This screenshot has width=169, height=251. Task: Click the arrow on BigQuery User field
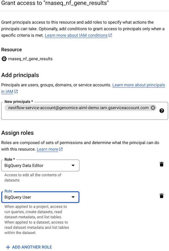click(x=73, y=197)
